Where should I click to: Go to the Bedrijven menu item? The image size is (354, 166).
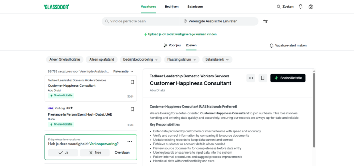pos(171,7)
